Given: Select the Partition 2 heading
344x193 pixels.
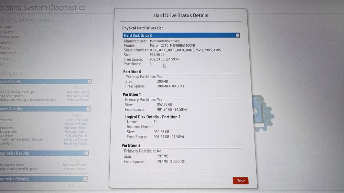Looking at the screenshot, I should pos(131,146).
